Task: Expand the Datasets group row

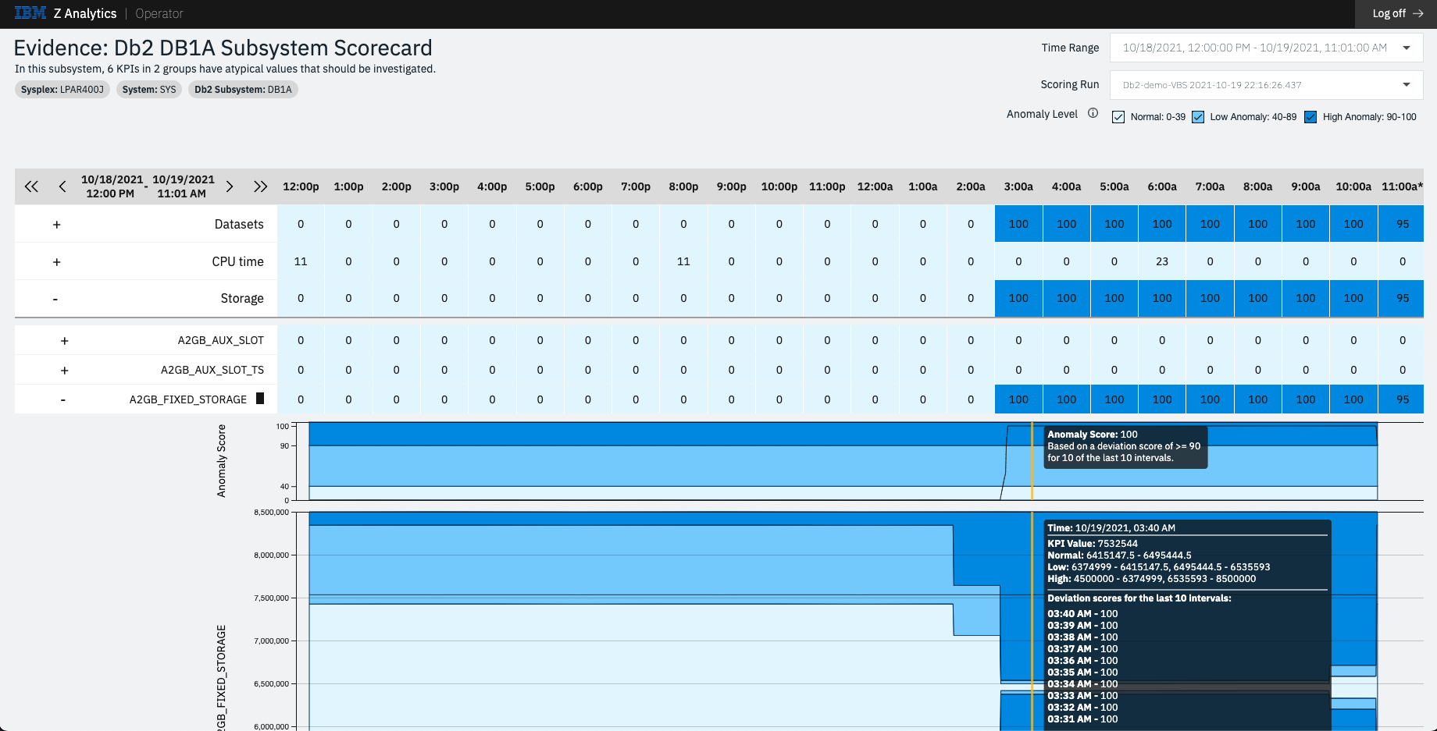Action: [x=56, y=225]
